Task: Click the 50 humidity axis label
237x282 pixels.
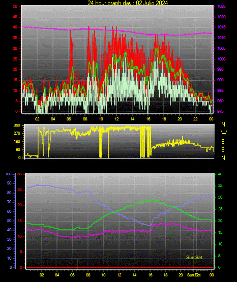Action: (9, 221)
